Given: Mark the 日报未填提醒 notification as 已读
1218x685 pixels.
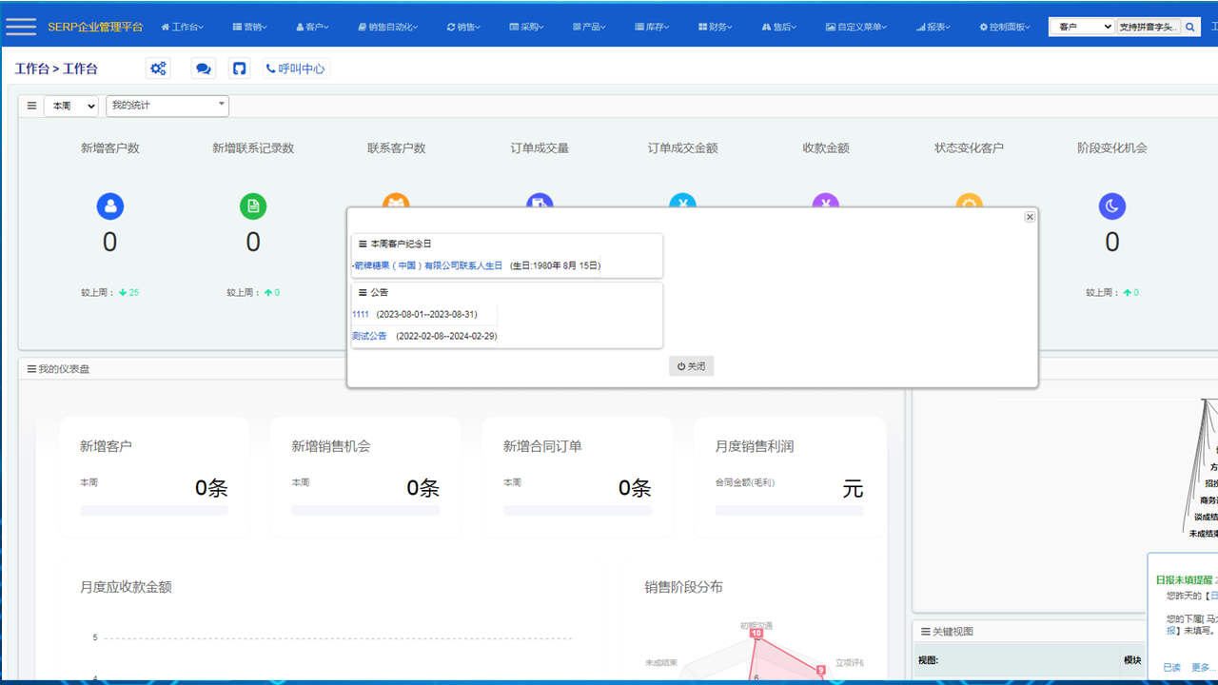Looking at the screenshot, I should click(x=1170, y=666).
